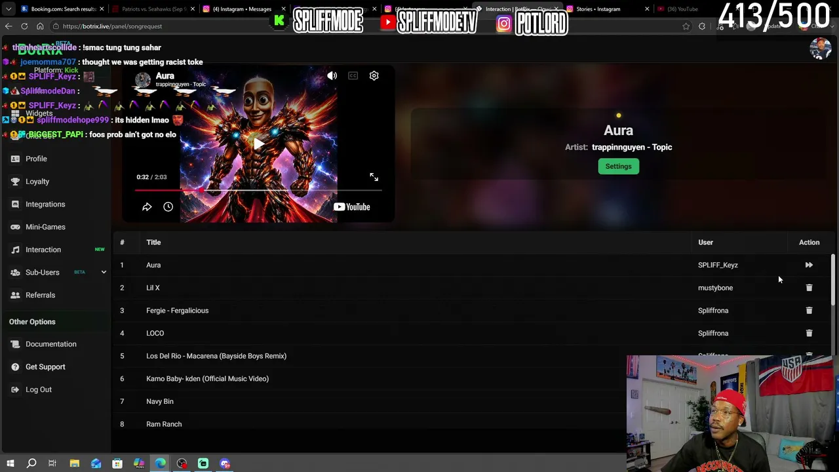839x472 pixels.
Task: Skip the current song Aura
Action: coord(809,265)
